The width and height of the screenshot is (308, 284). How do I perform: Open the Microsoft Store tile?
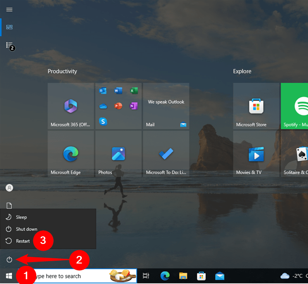pyautogui.click(x=256, y=106)
